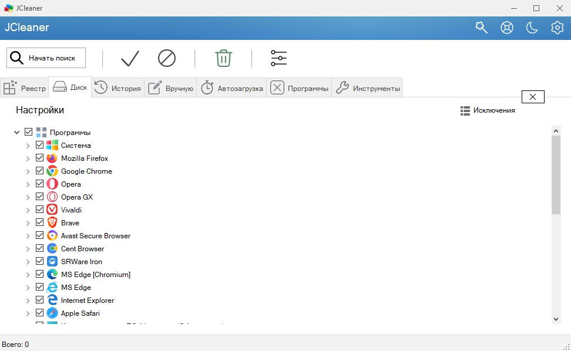The width and height of the screenshot is (571, 351).
Task: Switch to the Вручную tab
Action: [170, 87]
